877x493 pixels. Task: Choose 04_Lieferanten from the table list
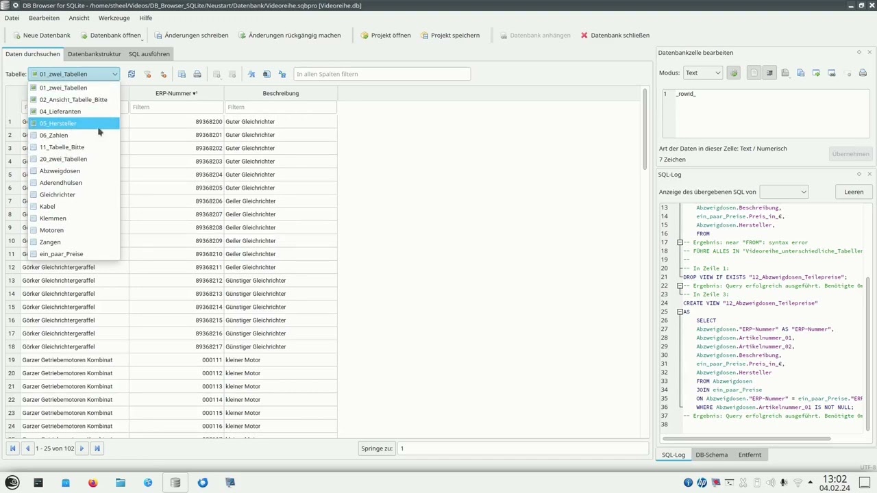click(74, 111)
